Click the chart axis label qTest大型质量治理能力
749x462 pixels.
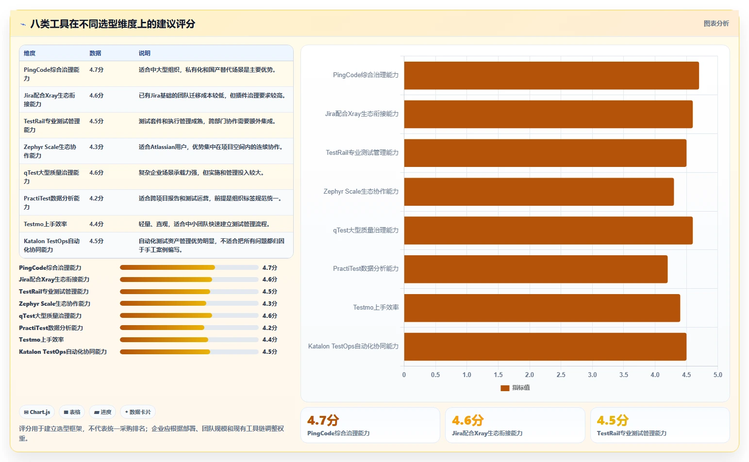[x=366, y=231]
